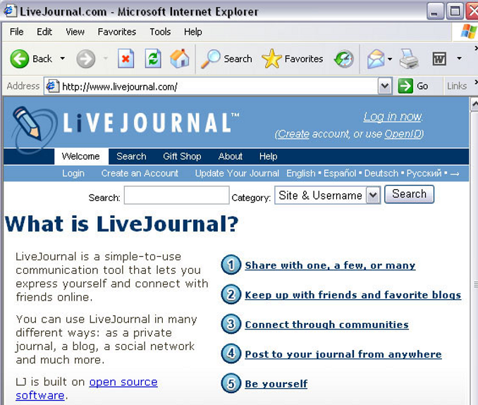Open the Back history dropdown arrow
Screen dimensions: 478x405
pos(63,59)
